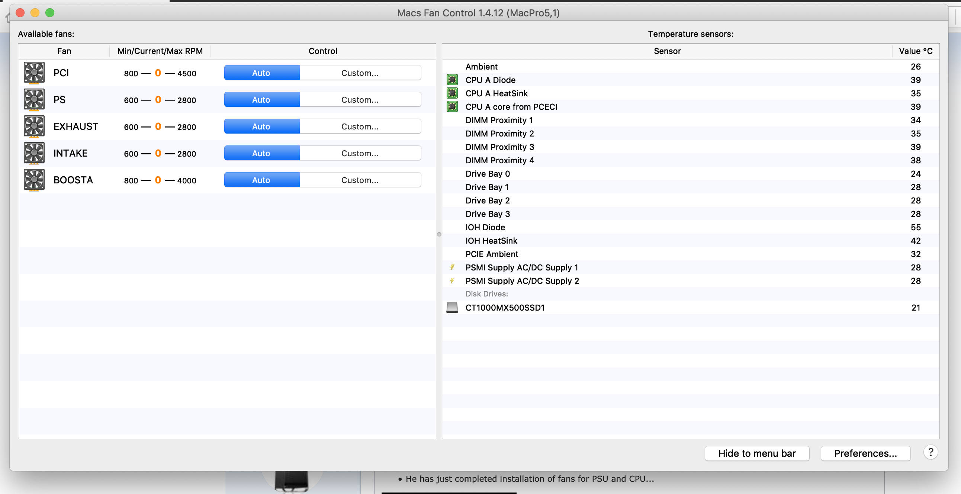Click the Min/Current/Max RPM column header
The width and height of the screenshot is (961, 494).
point(160,51)
